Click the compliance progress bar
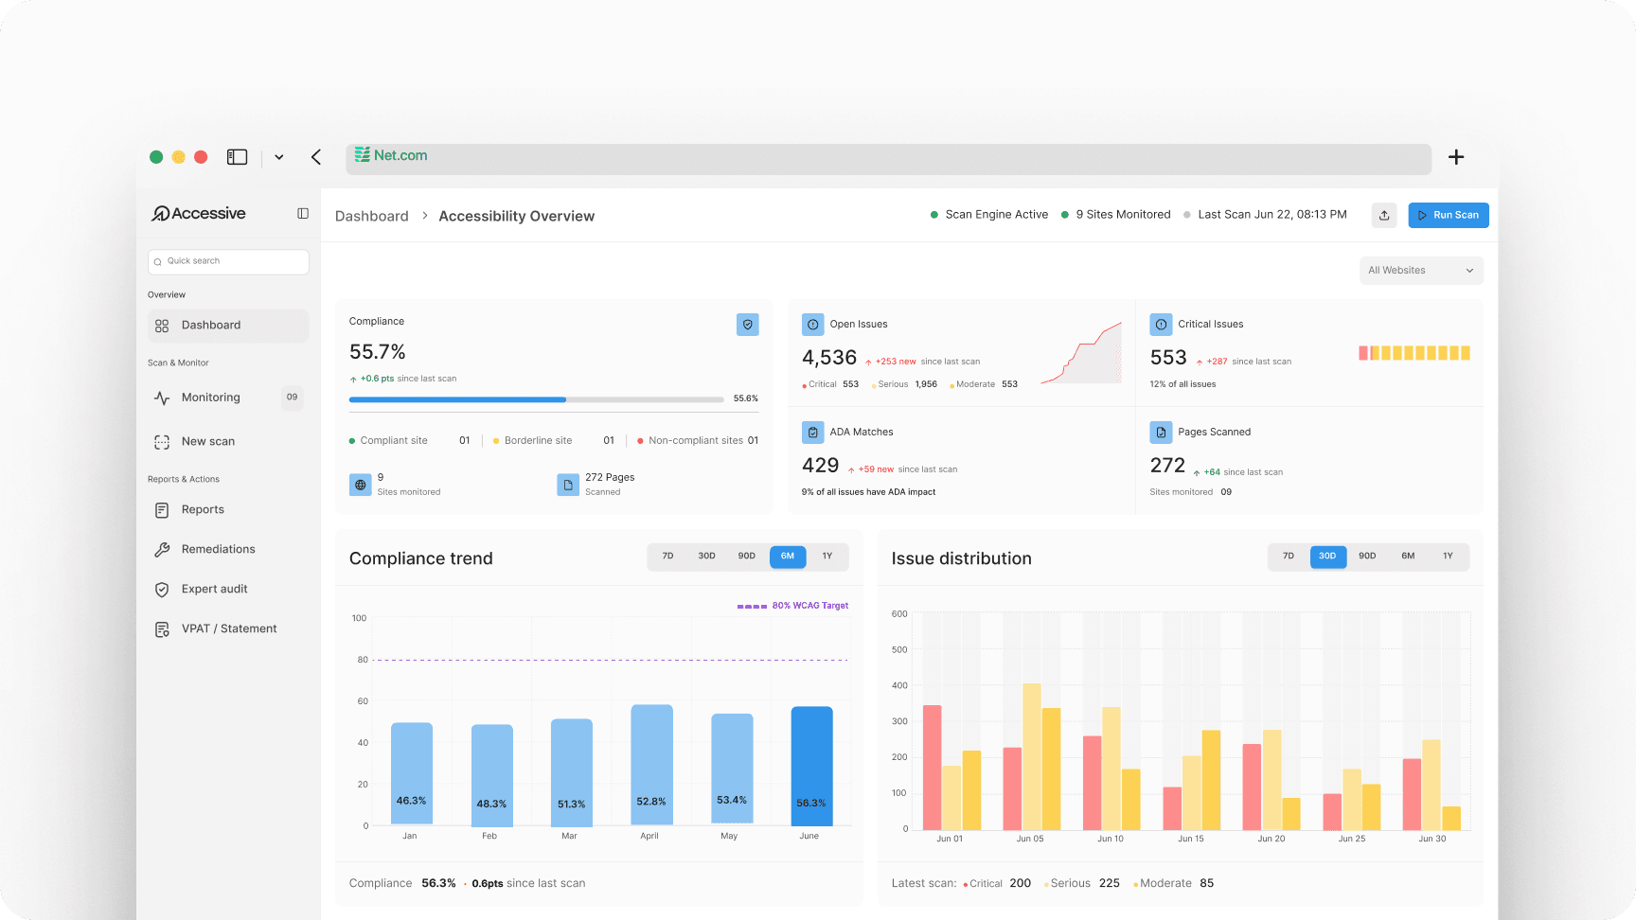The height and width of the screenshot is (920, 1636). (537, 399)
